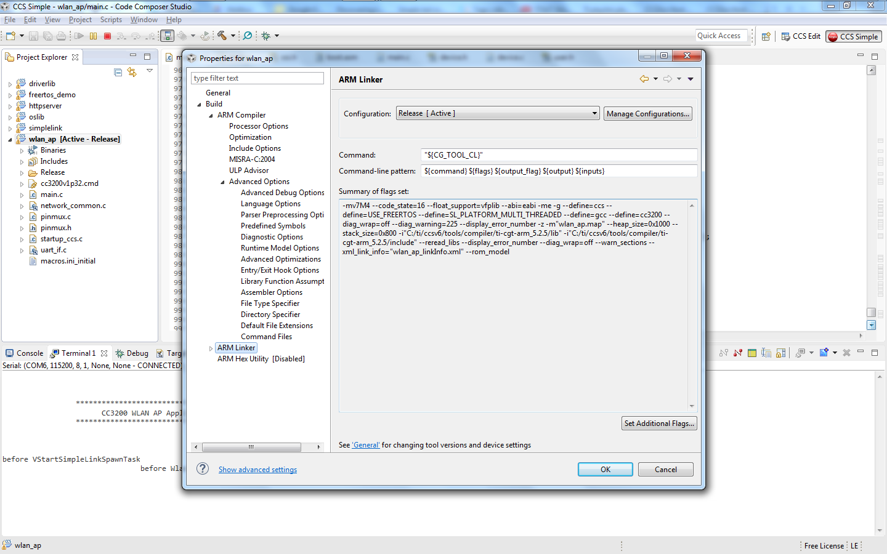This screenshot has width=887, height=554.
Task: Select main.c in Project Explorer
Action: pos(52,195)
